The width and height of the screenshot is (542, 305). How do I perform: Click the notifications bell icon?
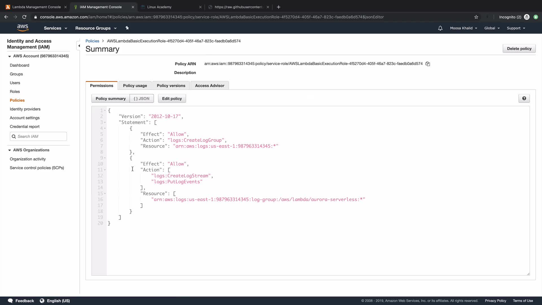(x=440, y=28)
